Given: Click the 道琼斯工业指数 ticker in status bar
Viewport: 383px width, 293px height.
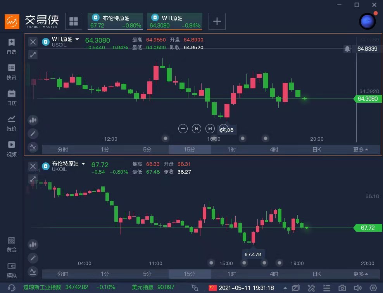Looking at the screenshot, I should point(69,287).
